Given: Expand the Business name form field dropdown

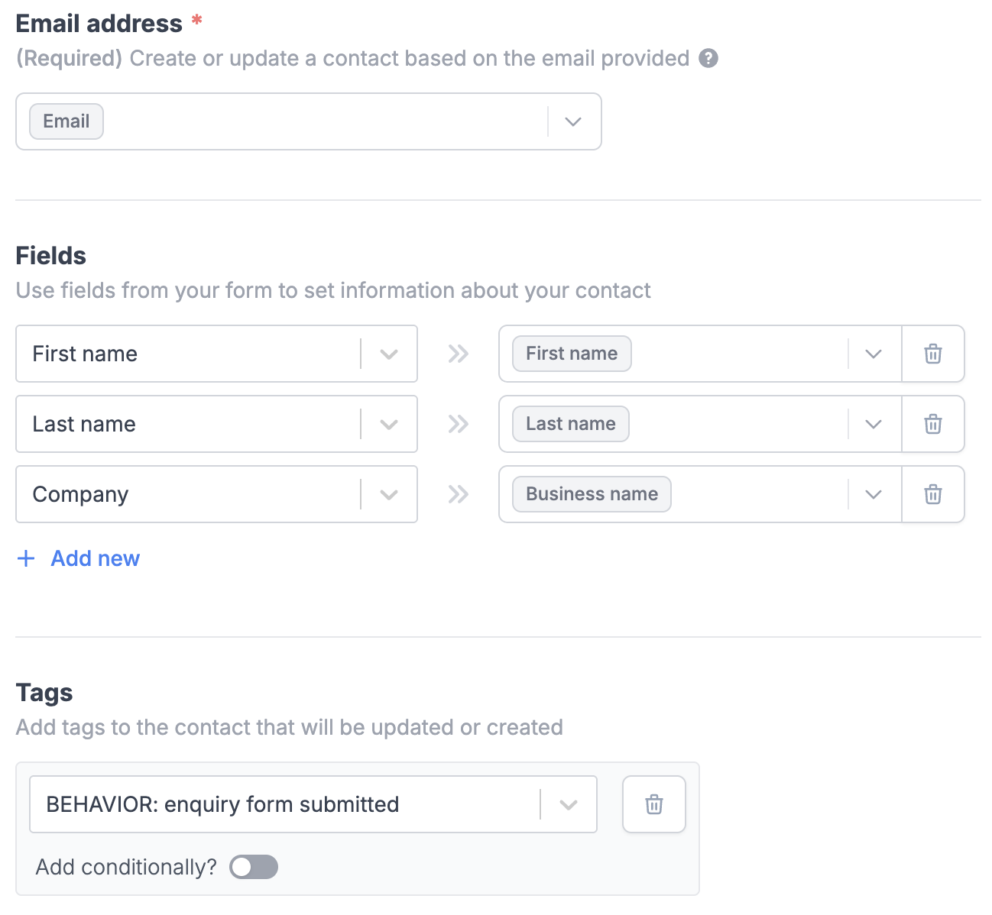Looking at the screenshot, I should coord(874,494).
